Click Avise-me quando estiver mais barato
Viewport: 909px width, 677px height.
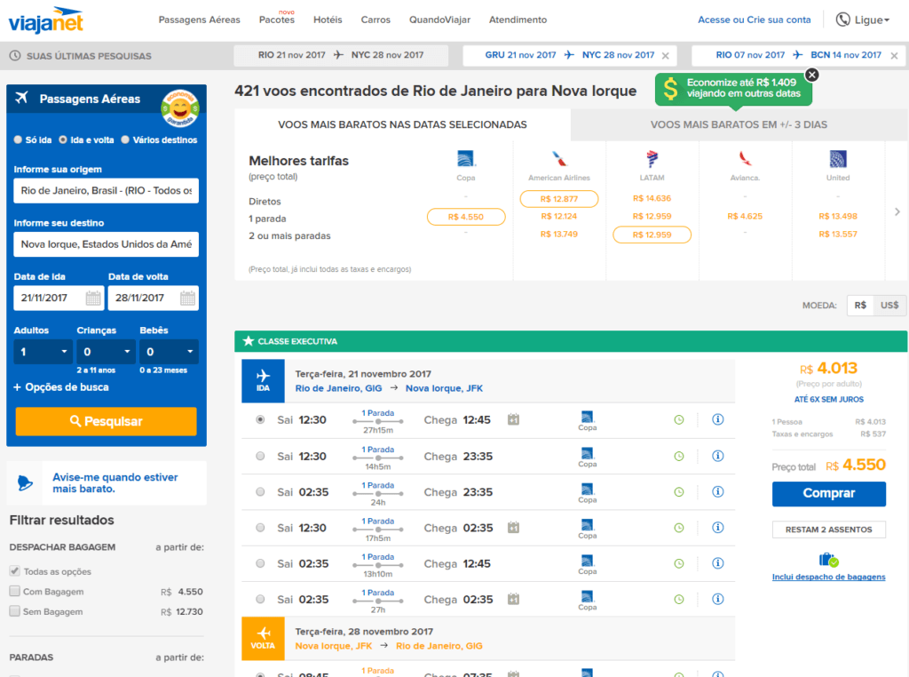click(115, 482)
